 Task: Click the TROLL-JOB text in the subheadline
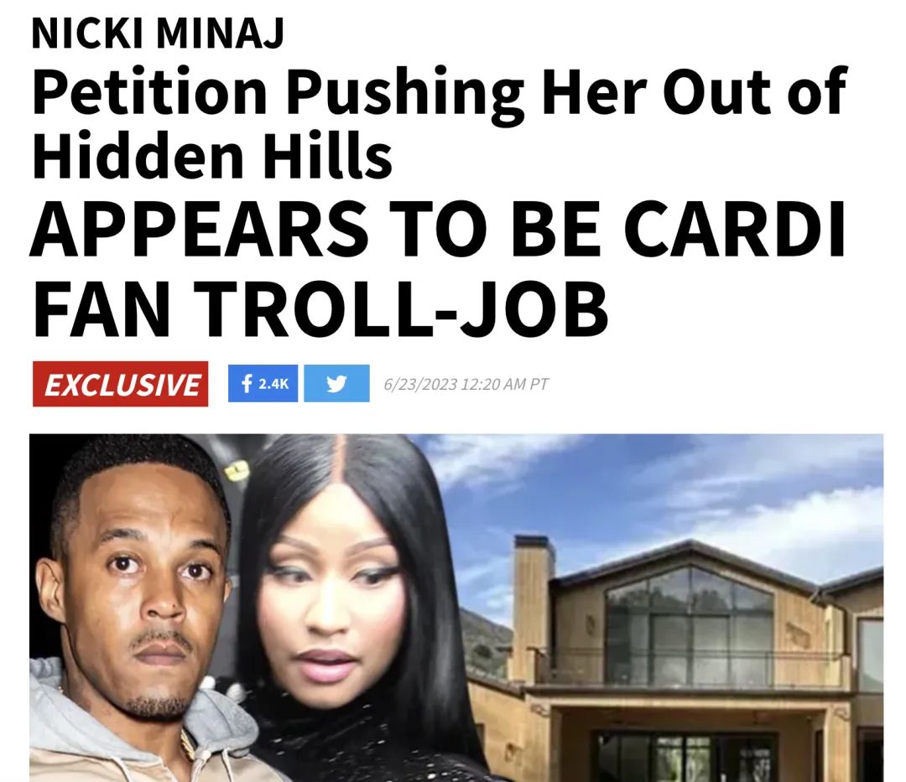tap(400, 308)
